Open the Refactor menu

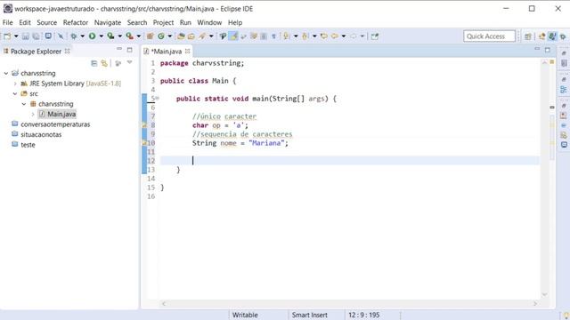coord(76,22)
